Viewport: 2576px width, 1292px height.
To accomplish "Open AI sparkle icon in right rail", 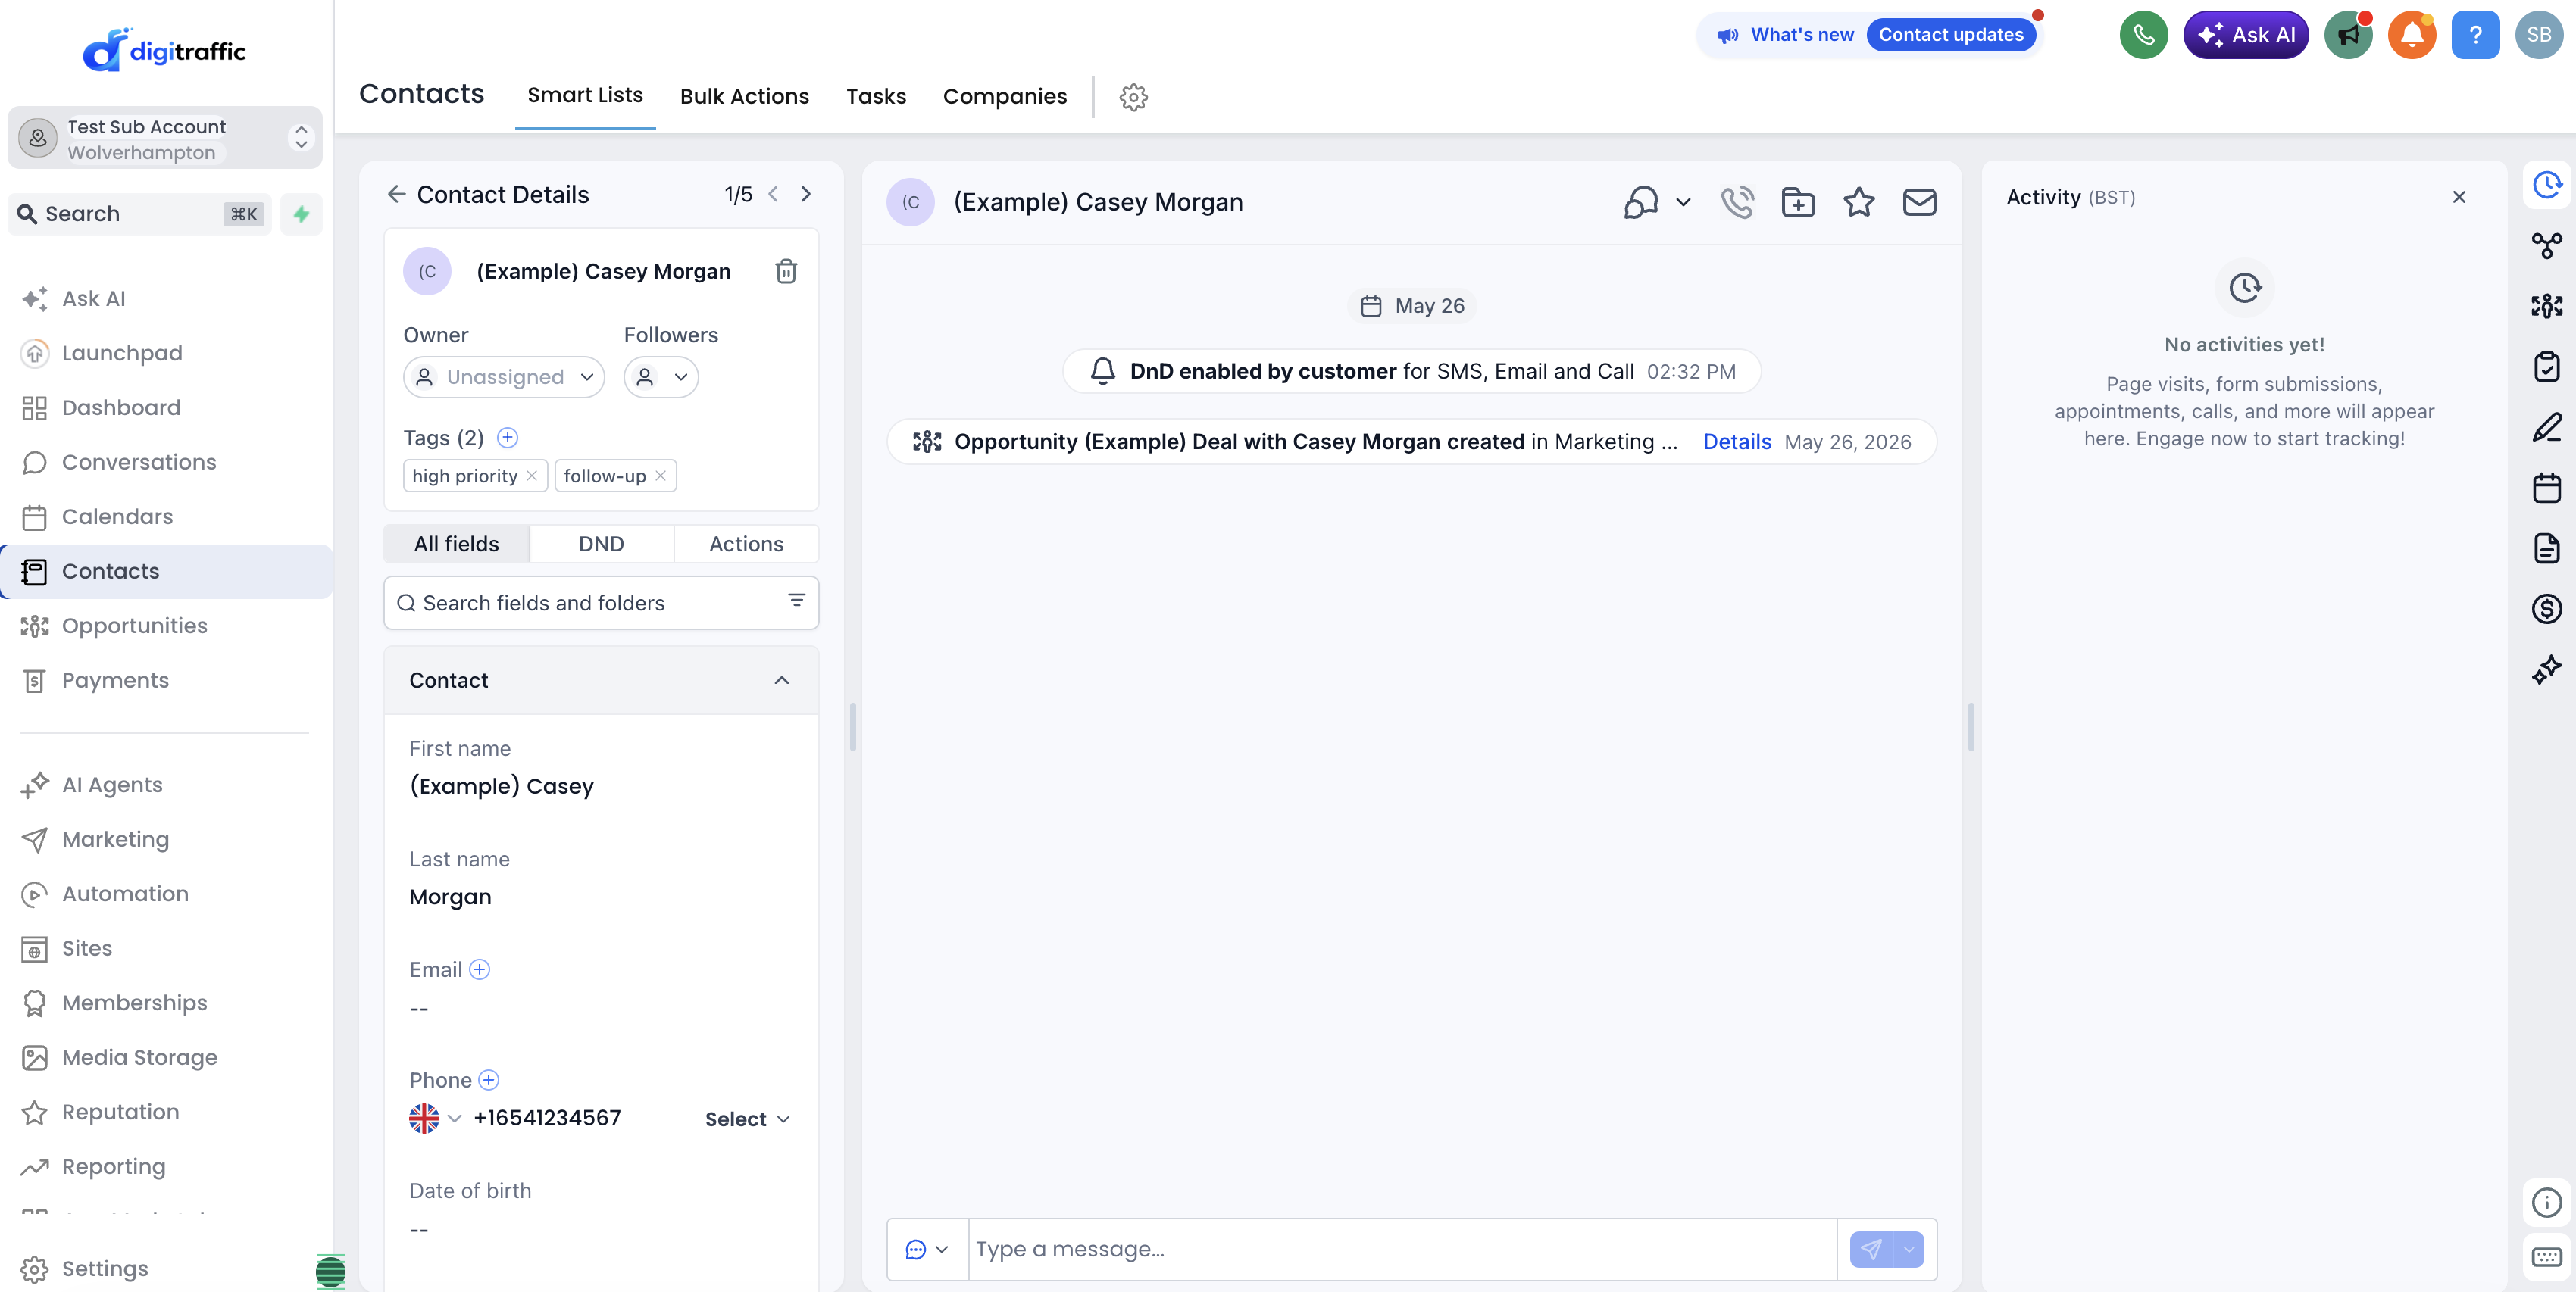I will pos(2546,669).
